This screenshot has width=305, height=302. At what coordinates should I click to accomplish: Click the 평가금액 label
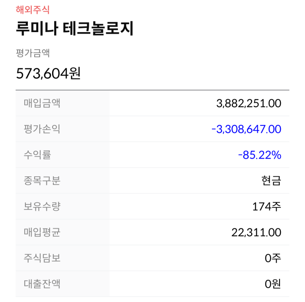click(x=32, y=53)
